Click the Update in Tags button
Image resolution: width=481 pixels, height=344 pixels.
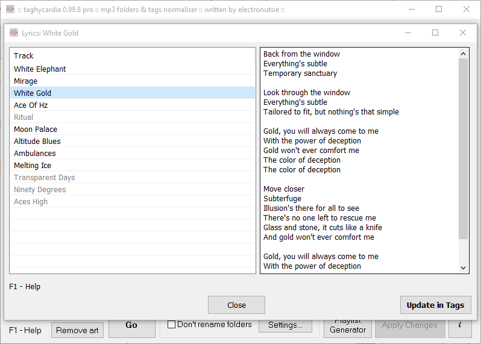(435, 305)
